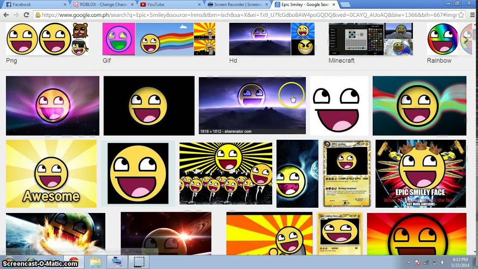Open the orange sunburst smiley thumbs-up image

pos(269,234)
